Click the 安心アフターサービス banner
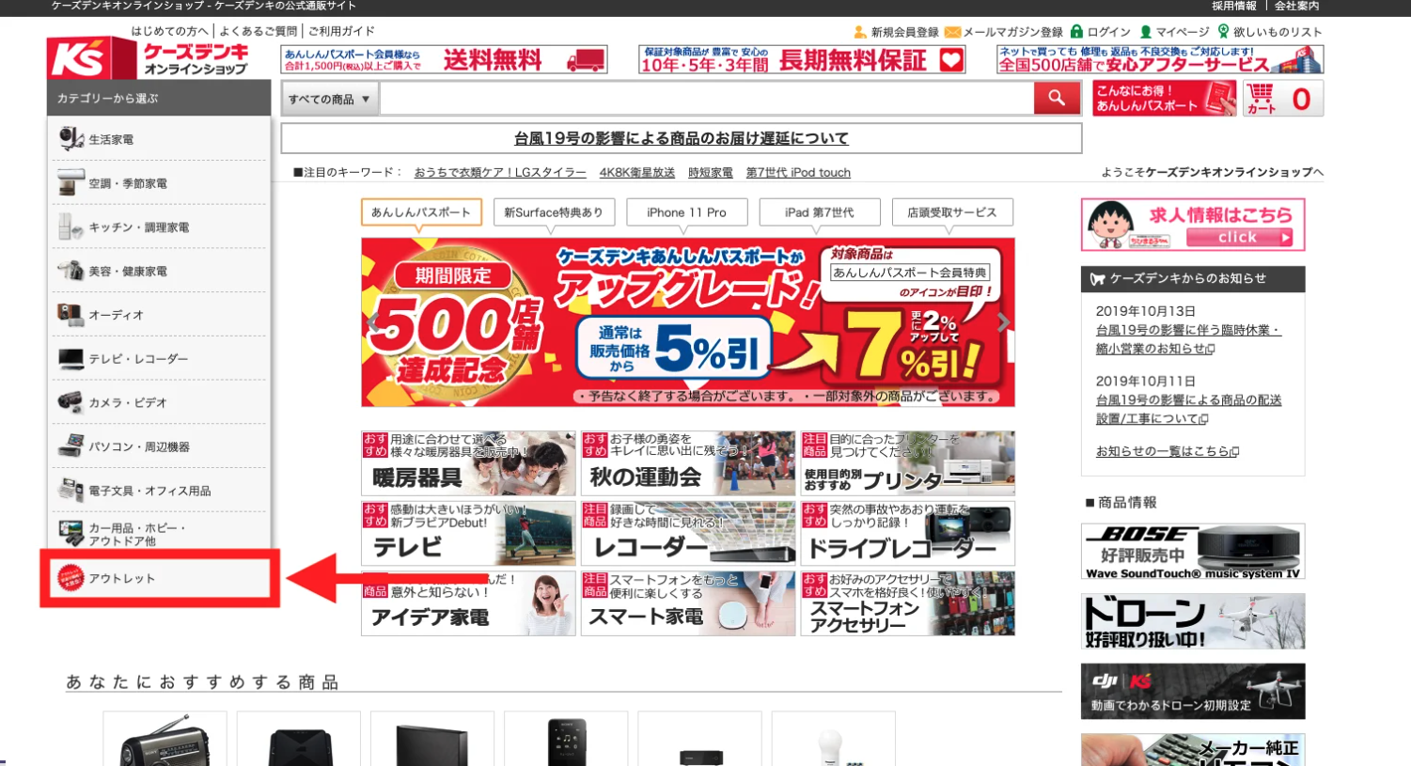 pos(1160,59)
